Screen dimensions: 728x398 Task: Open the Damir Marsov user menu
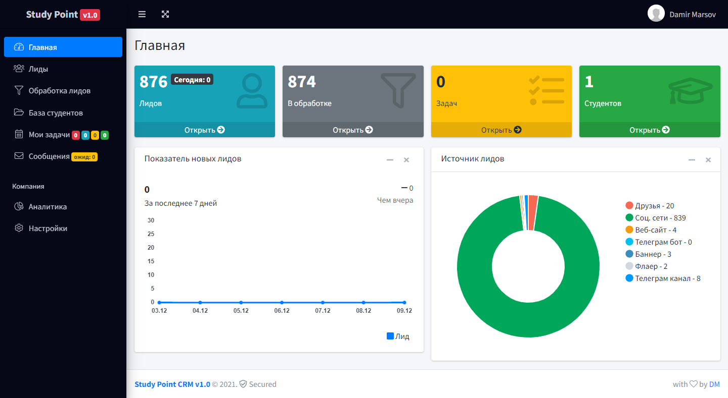(x=692, y=15)
